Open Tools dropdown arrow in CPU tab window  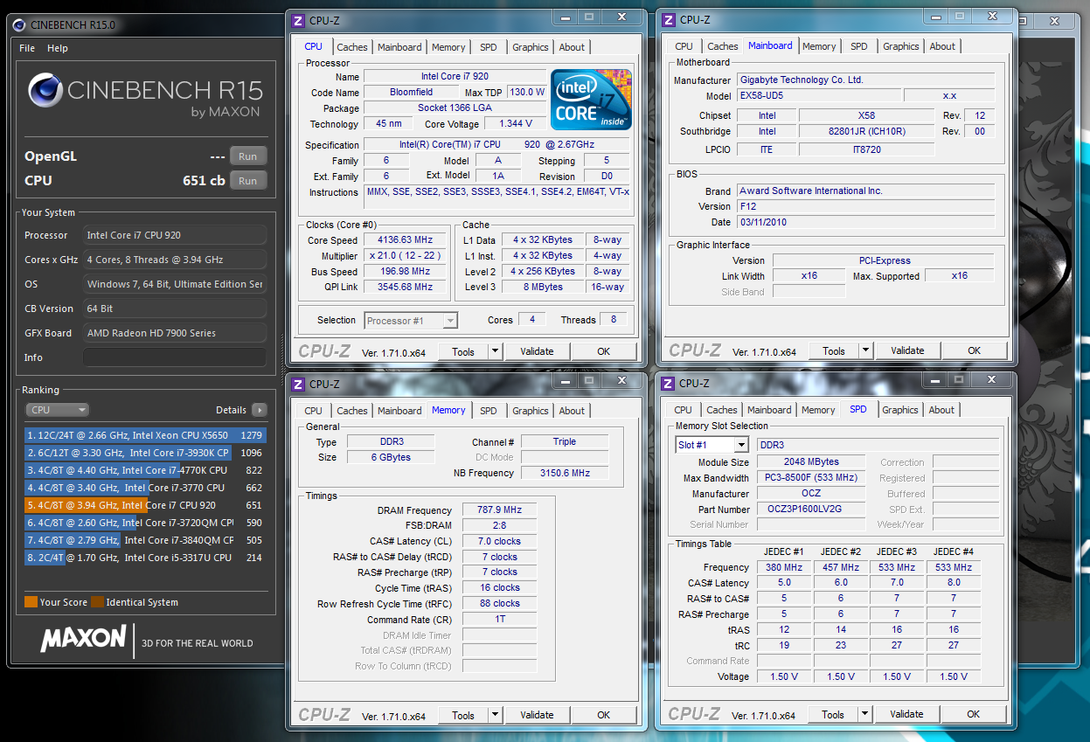pyautogui.click(x=495, y=351)
